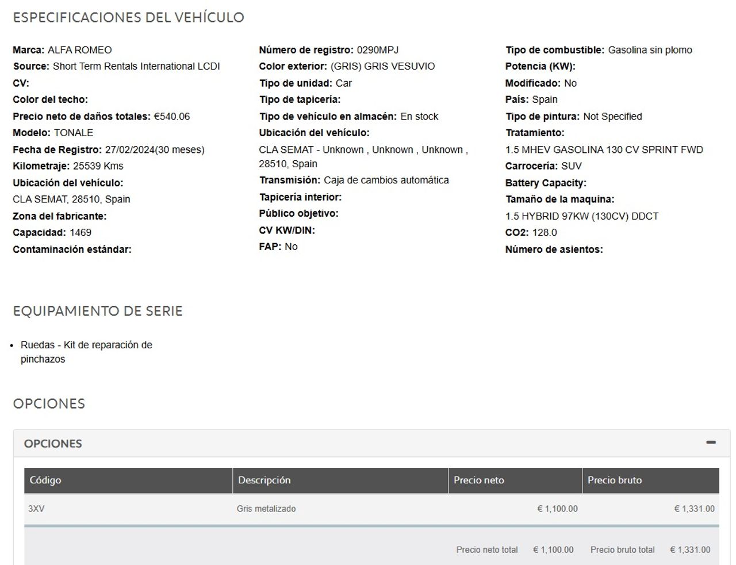
Task: Click the Kilometraje value 25539 Kms
Action: [x=98, y=166]
